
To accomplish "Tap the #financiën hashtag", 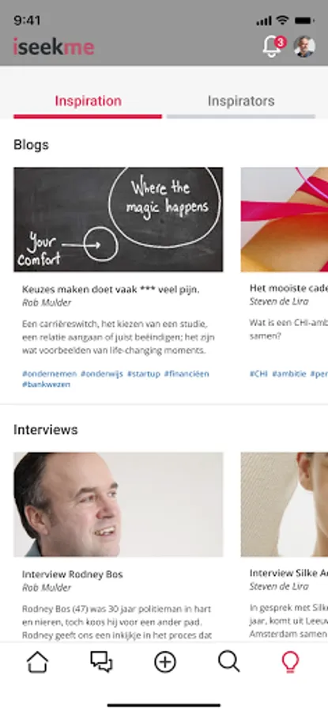I will 187,373.
